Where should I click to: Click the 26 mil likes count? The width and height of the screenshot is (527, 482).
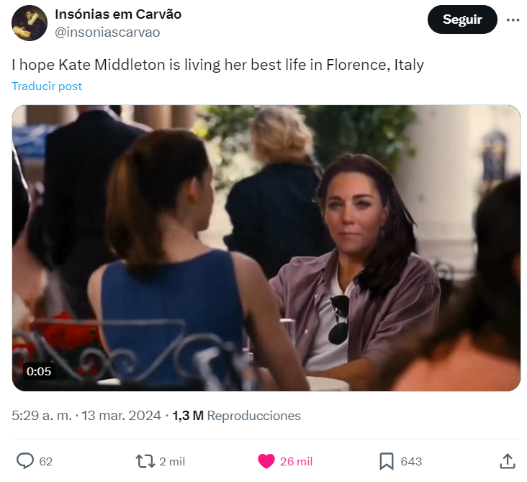[296, 462]
